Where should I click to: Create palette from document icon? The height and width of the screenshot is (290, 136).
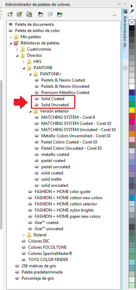coord(29,14)
